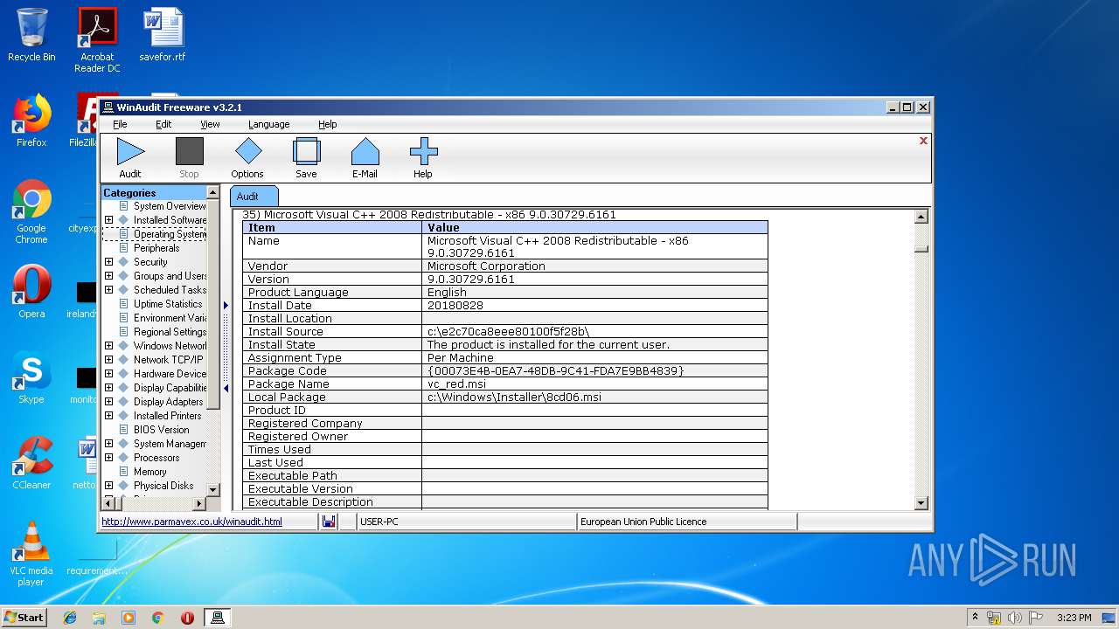The image size is (1119, 629).
Task: Open Internet Explorer from the taskbar
Action: click(70, 618)
